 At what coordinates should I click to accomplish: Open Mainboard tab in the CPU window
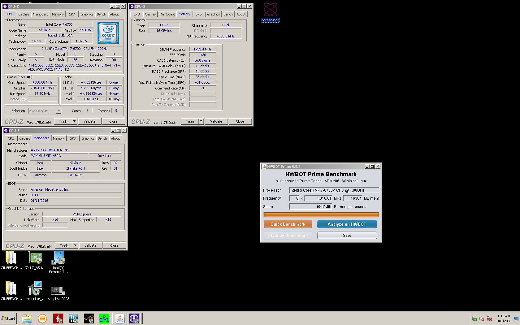(x=41, y=14)
